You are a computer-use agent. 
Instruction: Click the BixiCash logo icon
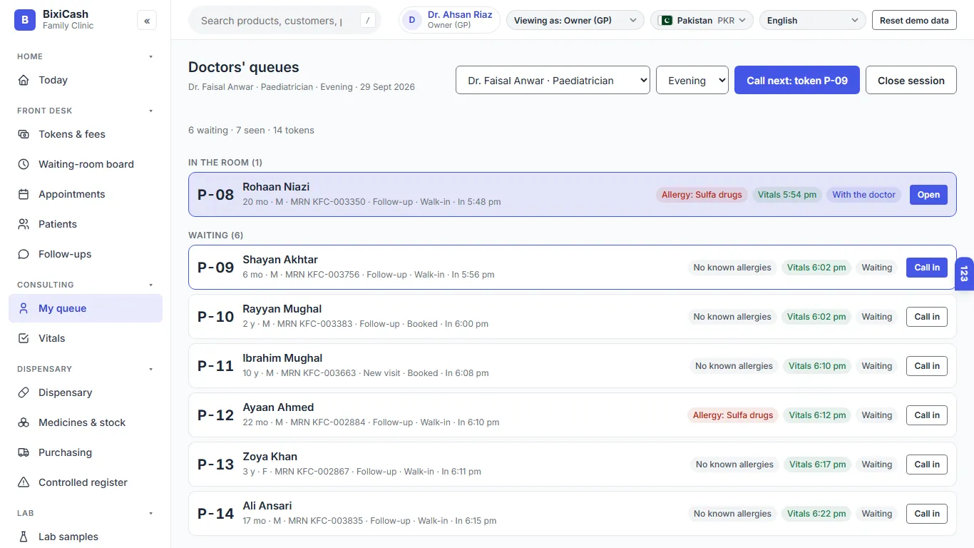pos(24,20)
